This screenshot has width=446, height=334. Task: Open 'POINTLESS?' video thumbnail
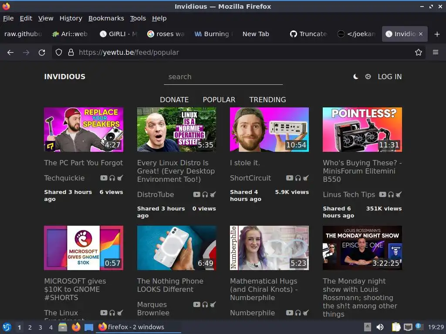click(x=362, y=130)
